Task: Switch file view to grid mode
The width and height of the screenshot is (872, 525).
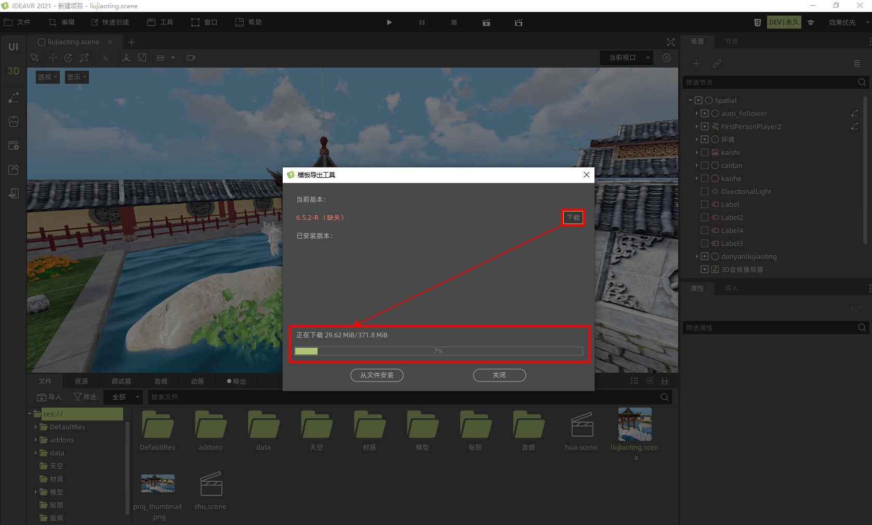Action: [650, 381]
